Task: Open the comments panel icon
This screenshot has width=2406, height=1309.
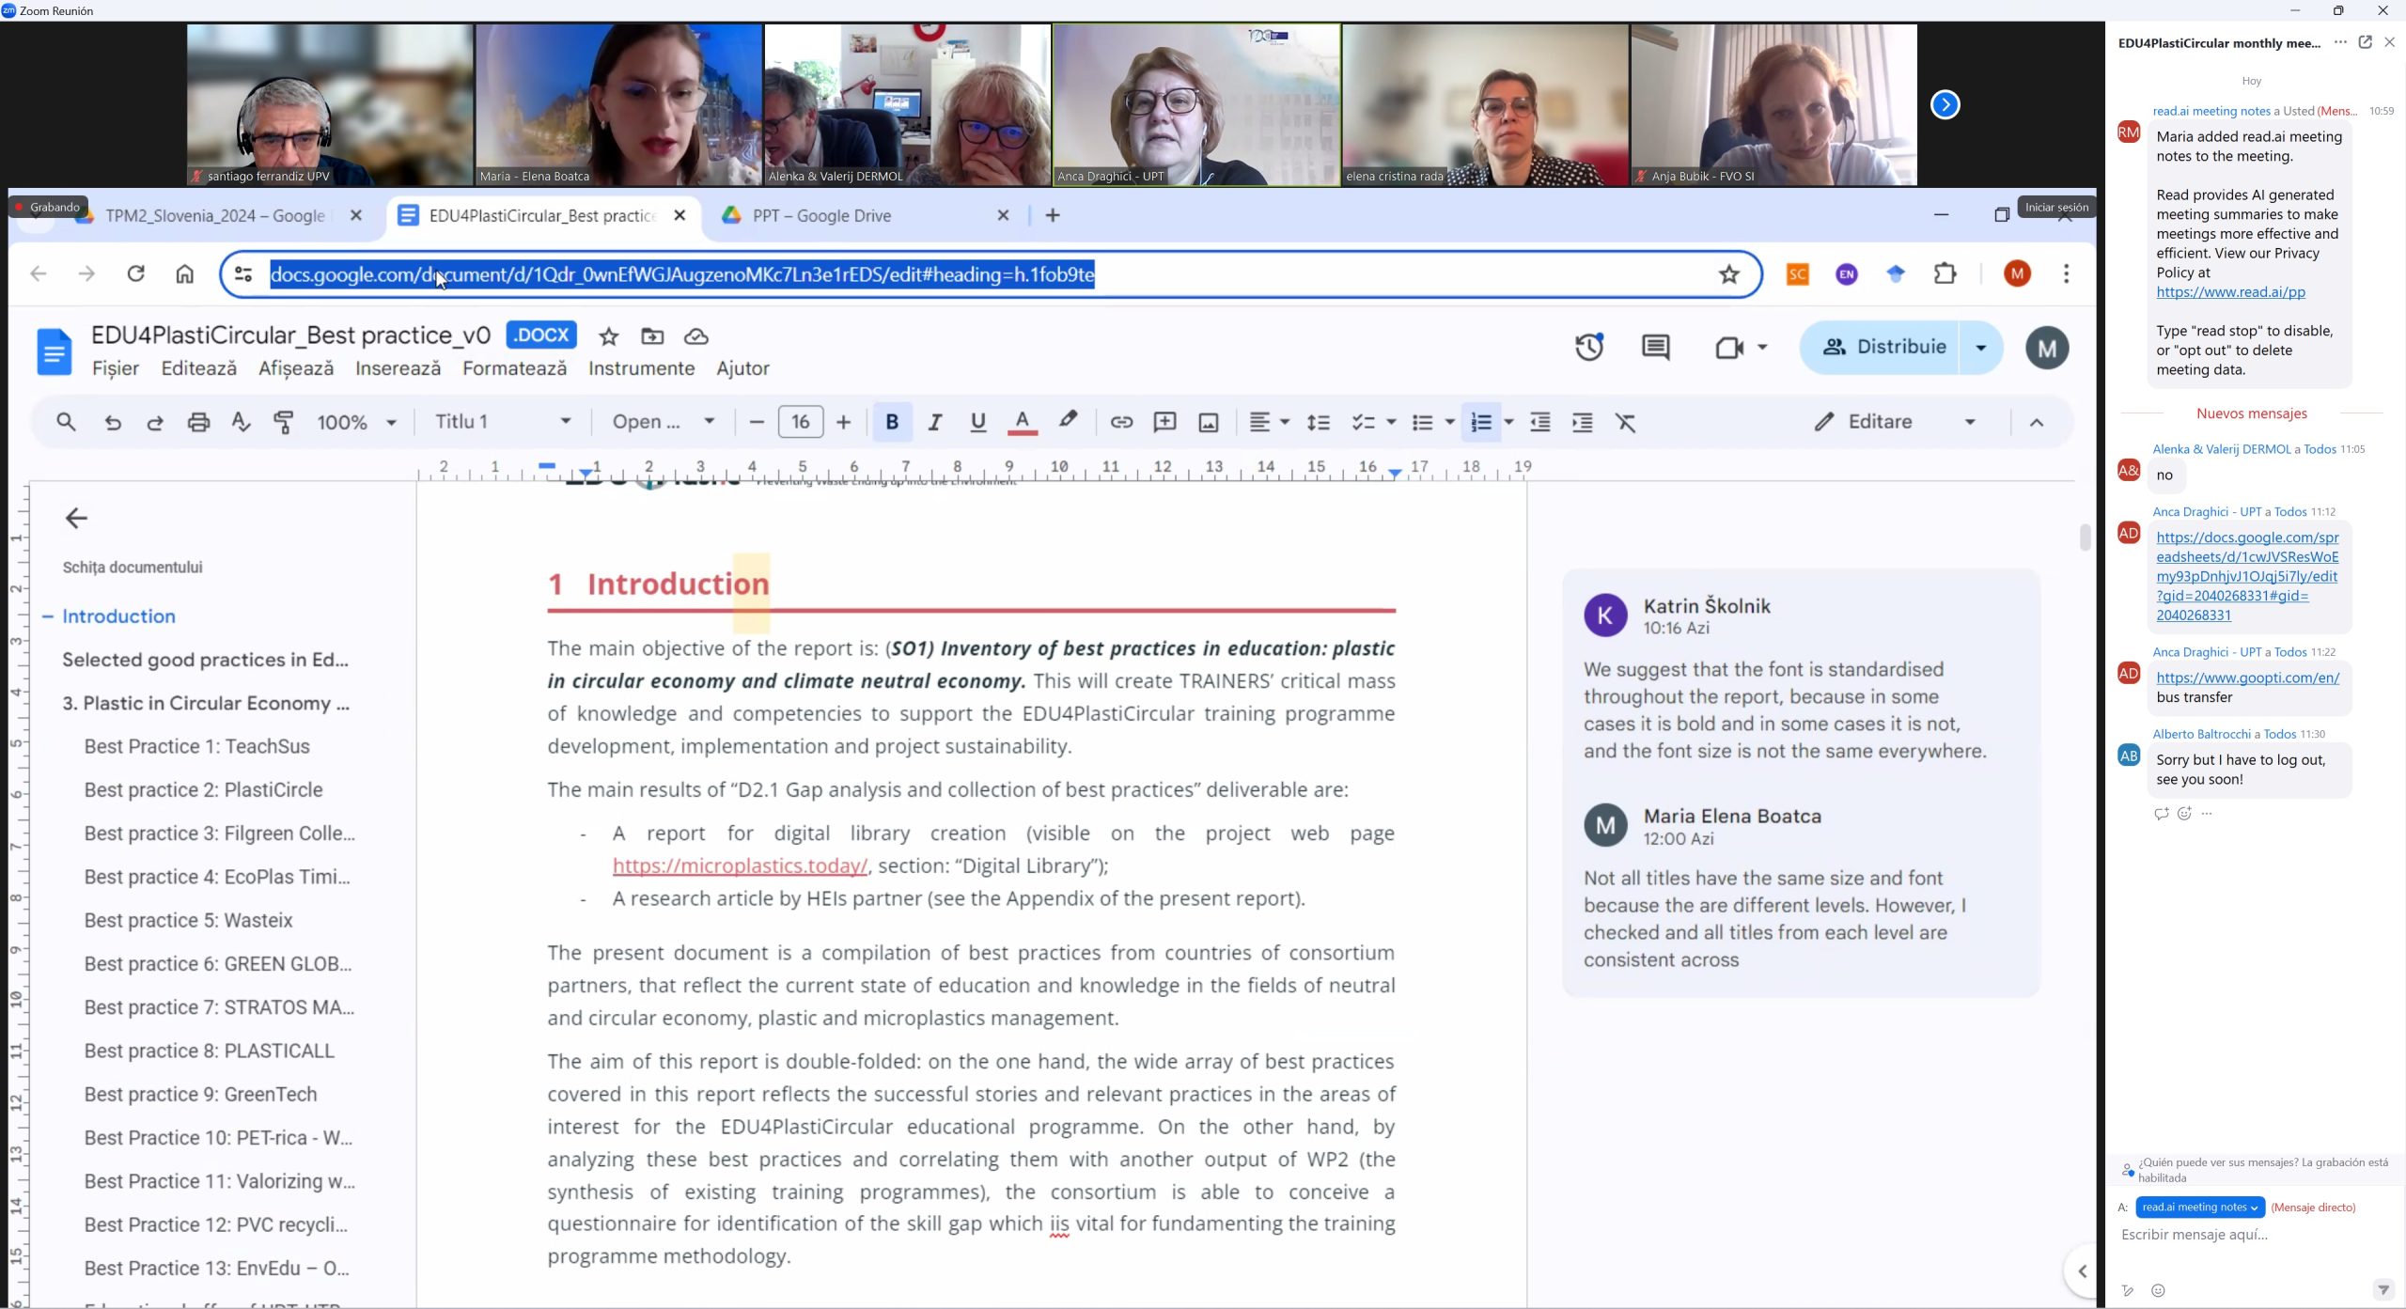Action: (x=1655, y=347)
